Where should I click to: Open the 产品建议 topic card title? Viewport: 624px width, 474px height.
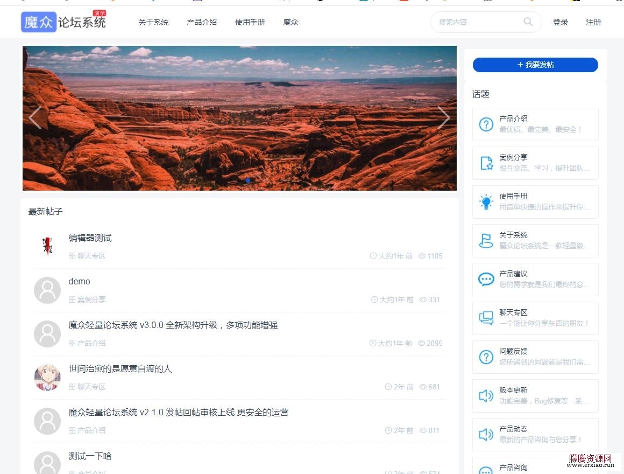513,274
